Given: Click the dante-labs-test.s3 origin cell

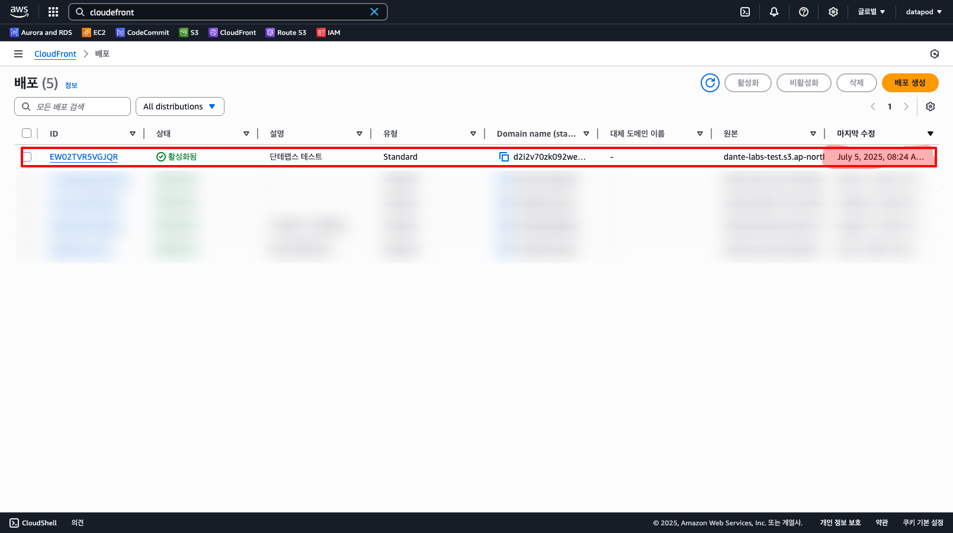Looking at the screenshot, I should [774, 157].
